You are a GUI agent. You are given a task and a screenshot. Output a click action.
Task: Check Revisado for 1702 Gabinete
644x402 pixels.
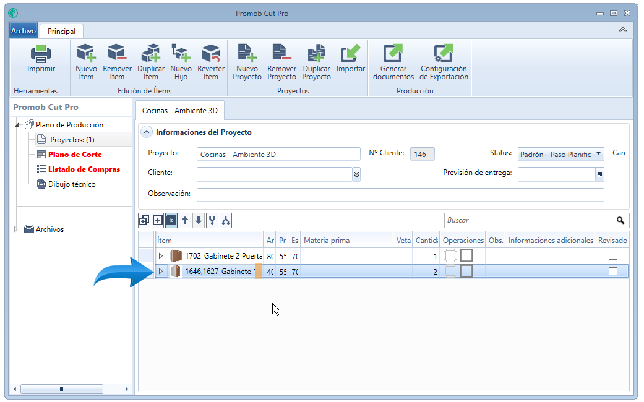613,256
